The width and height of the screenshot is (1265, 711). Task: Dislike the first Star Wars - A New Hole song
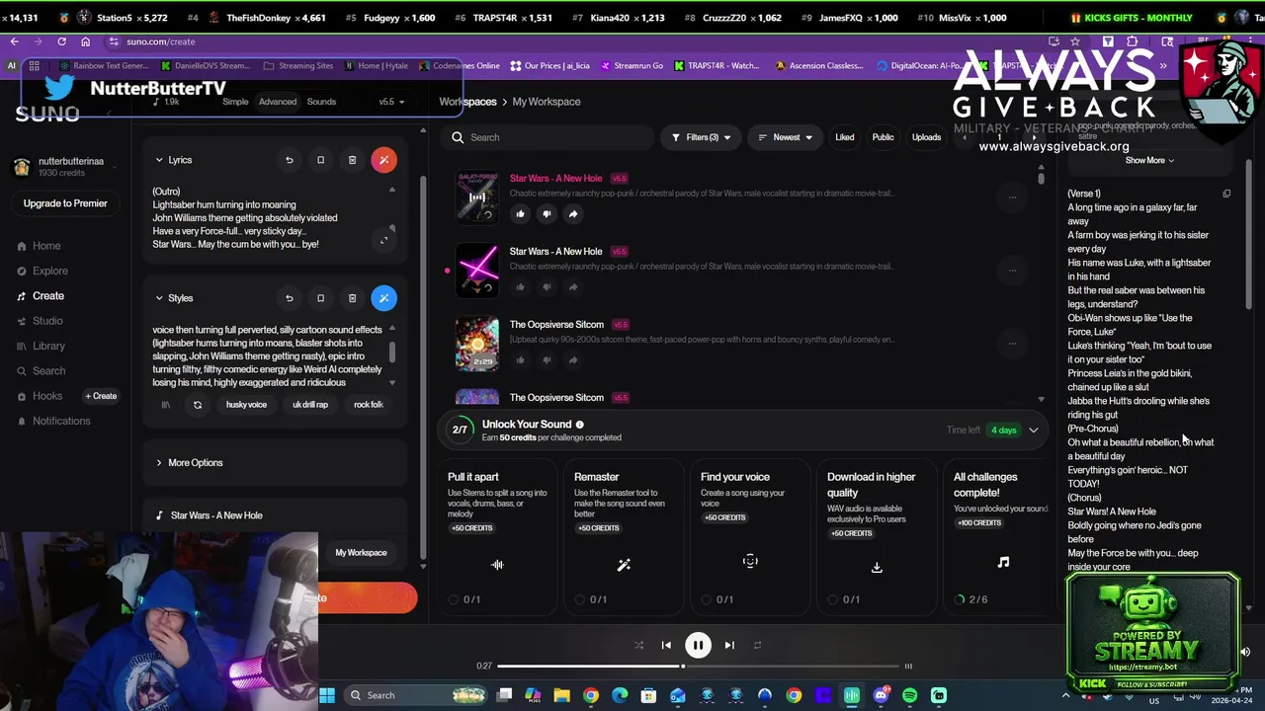(x=547, y=213)
